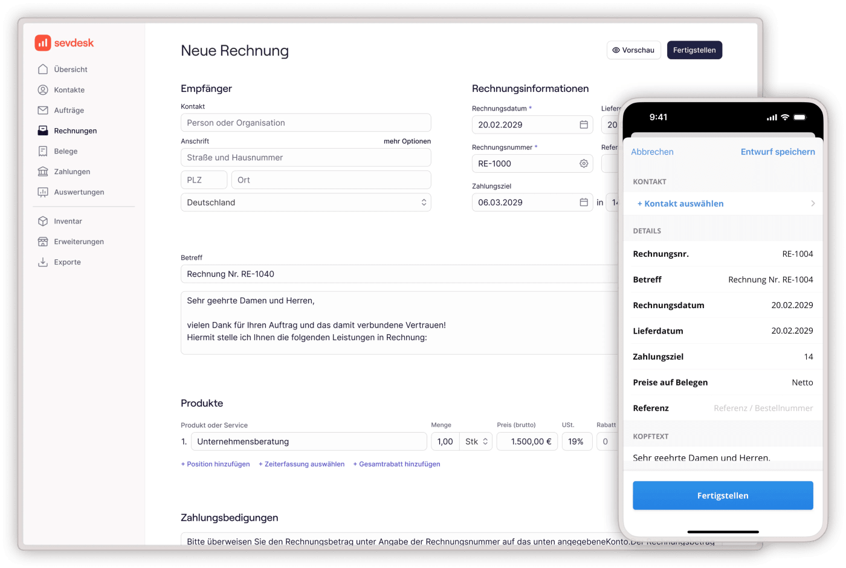
Task: Open Exporte download icon in sidebar
Action: (x=43, y=262)
